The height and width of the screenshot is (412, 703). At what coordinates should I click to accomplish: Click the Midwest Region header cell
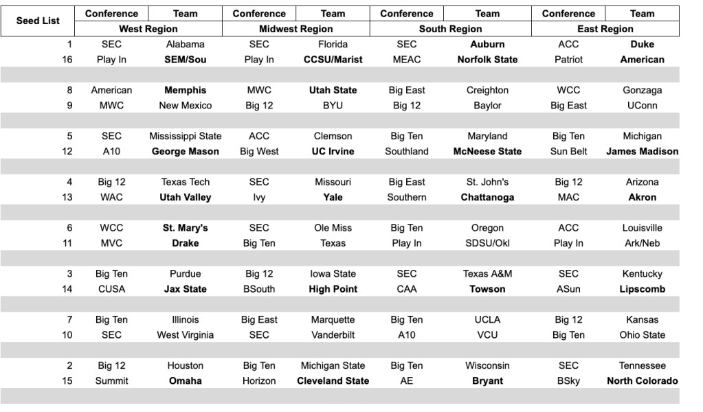point(296,29)
